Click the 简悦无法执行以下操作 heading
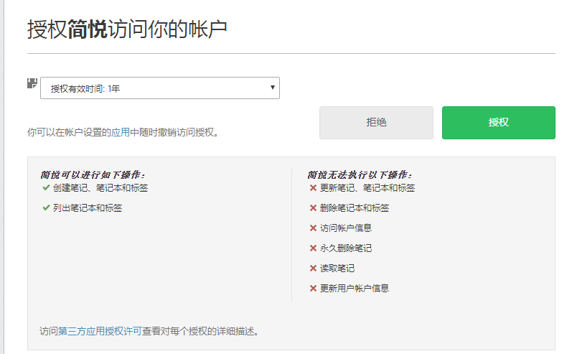Image resolution: width=567 pixels, height=354 pixels. tap(360, 175)
